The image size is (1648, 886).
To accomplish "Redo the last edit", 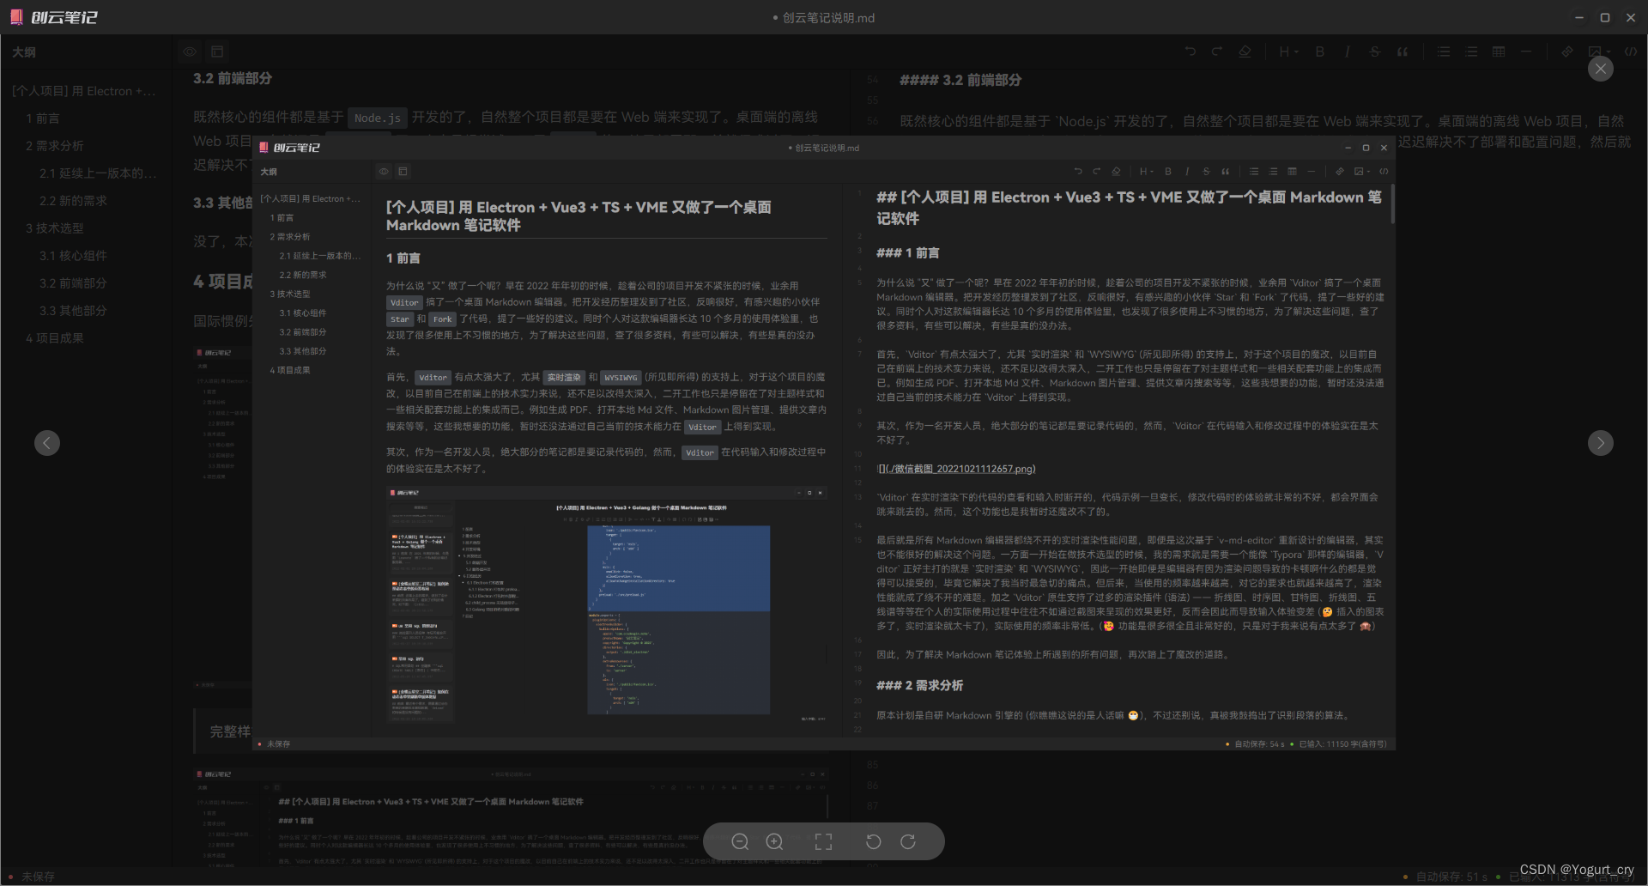I will pos(1216,52).
